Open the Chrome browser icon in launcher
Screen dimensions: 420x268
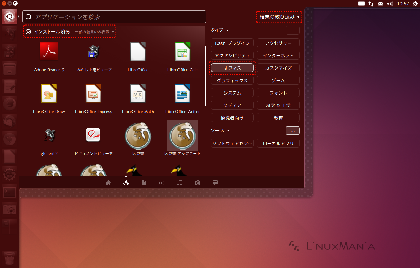pyautogui.click(x=9, y=139)
